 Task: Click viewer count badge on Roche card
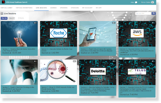click(x=75, y=23)
